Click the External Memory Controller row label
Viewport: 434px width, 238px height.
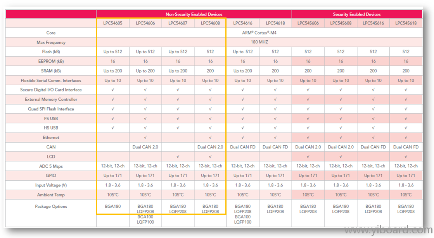(51, 99)
